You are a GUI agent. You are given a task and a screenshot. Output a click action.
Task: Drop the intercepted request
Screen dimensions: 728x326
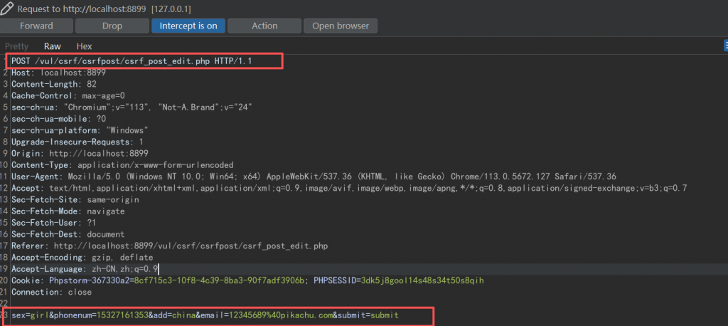pos(112,26)
